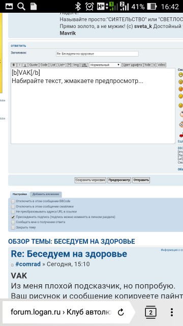Screen dimensions: 183x326
Task: Click inside the message text area
Action: 93,106
